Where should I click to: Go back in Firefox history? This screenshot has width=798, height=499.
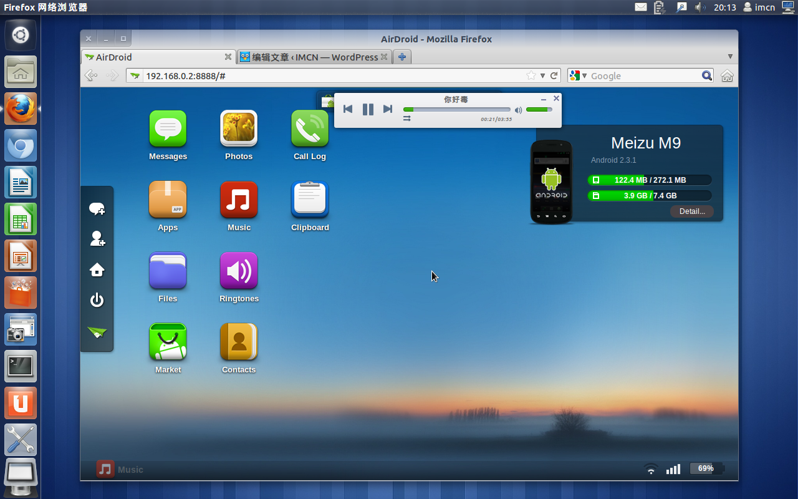(91, 75)
